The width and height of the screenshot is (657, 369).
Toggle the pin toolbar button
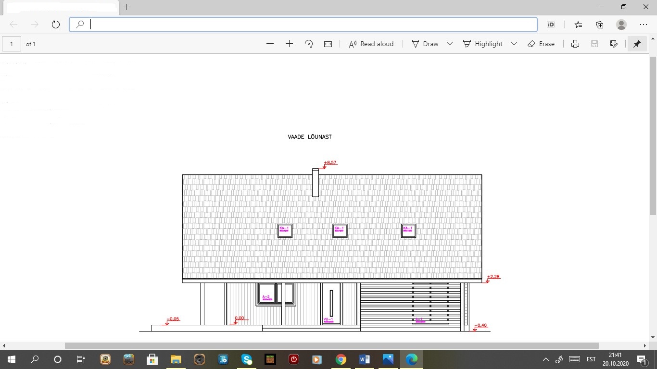[x=637, y=44]
